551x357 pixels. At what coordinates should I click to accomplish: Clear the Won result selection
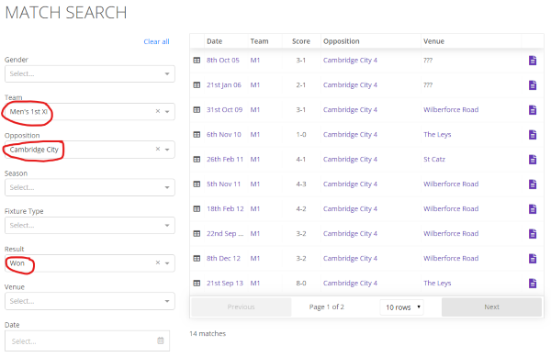click(x=158, y=262)
